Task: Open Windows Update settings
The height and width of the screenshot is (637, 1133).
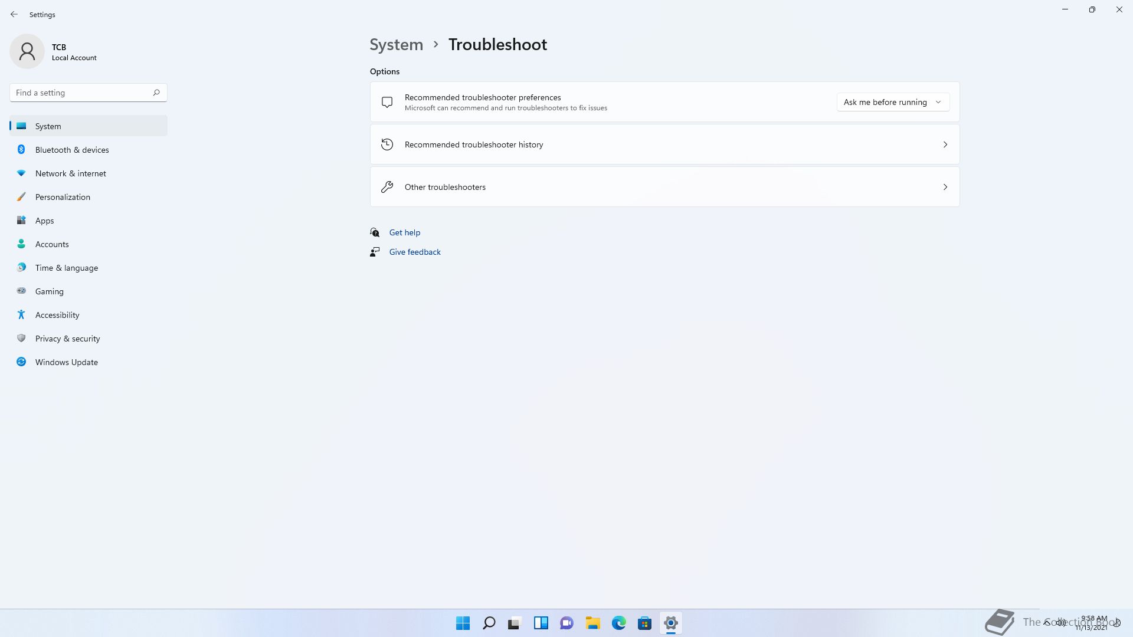Action: pos(89,362)
